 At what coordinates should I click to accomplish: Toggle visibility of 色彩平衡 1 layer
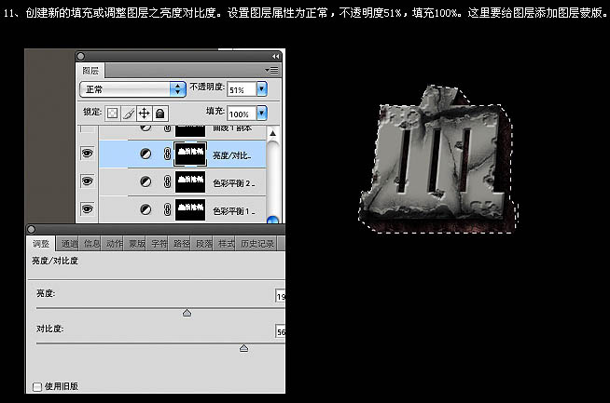(87, 210)
